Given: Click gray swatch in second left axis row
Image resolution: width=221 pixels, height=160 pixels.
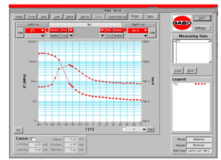Looking at the screenshot, I should [x=47, y=36].
